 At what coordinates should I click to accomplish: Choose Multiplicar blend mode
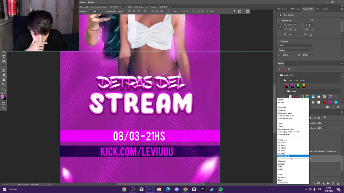coord(293,110)
